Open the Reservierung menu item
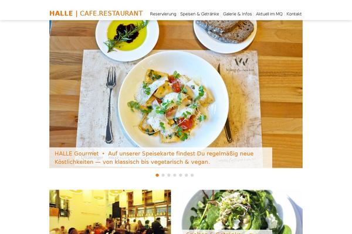Image resolution: width=352 pixels, height=234 pixels. (163, 14)
